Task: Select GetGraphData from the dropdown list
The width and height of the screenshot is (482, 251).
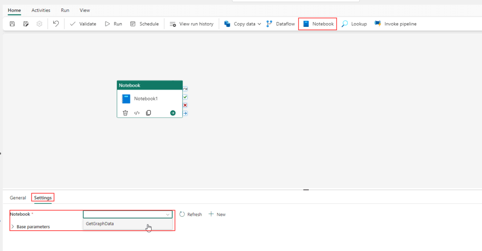Action: point(100,224)
